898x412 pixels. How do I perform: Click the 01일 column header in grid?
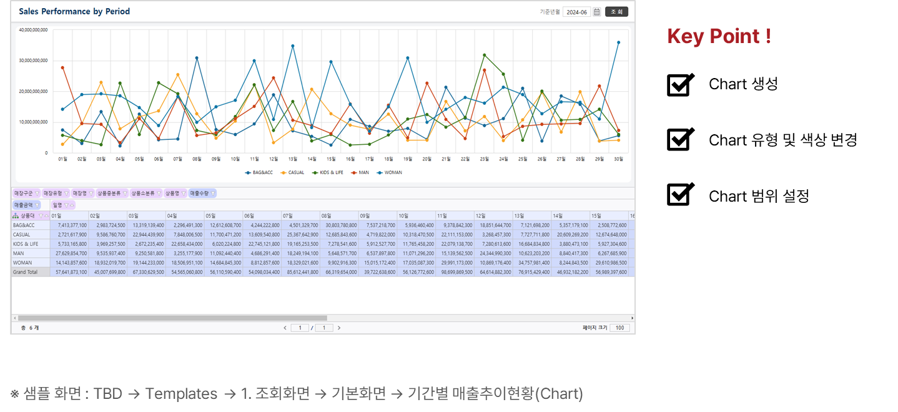tap(69, 216)
